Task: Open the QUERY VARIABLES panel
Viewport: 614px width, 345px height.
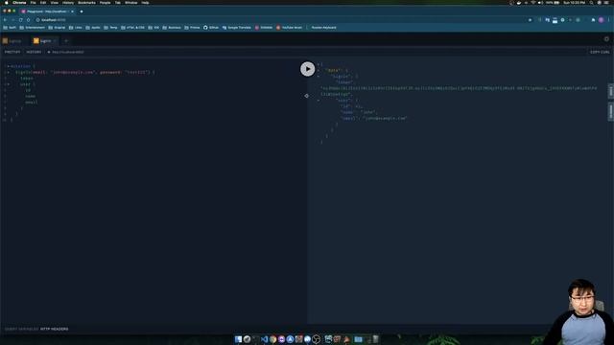Action: 21,329
